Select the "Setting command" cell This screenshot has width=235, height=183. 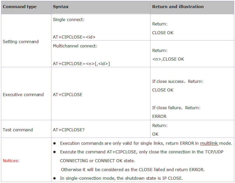pos(21,42)
